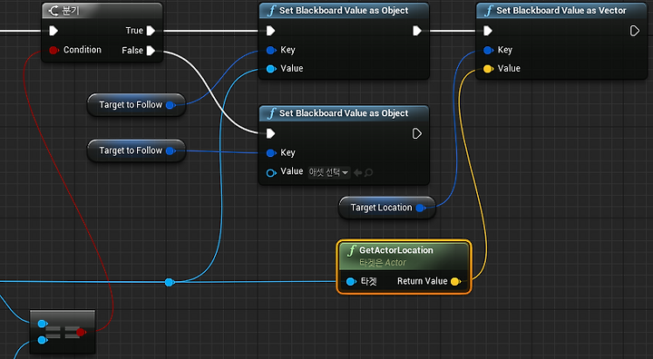The image size is (653, 359).
Task: Click exec output of Set Blackboard Value as Vector
Action: (x=634, y=31)
